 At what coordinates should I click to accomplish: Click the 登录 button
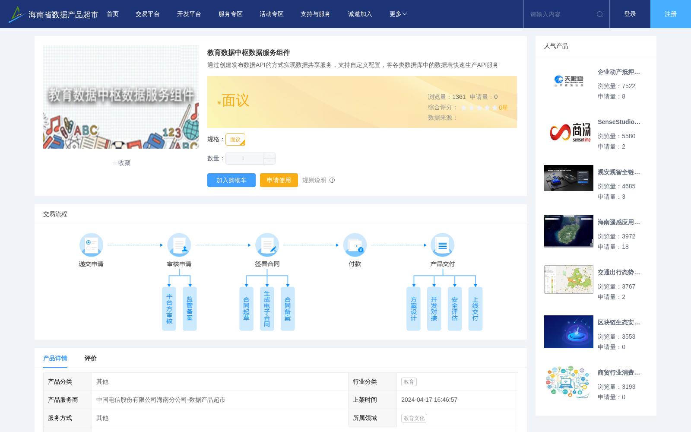pos(630,14)
